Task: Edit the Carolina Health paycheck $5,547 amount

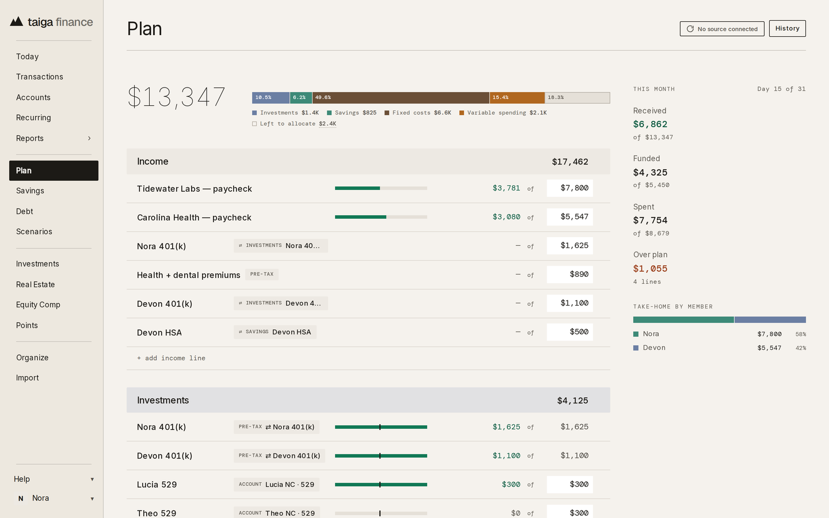Action: pyautogui.click(x=570, y=217)
